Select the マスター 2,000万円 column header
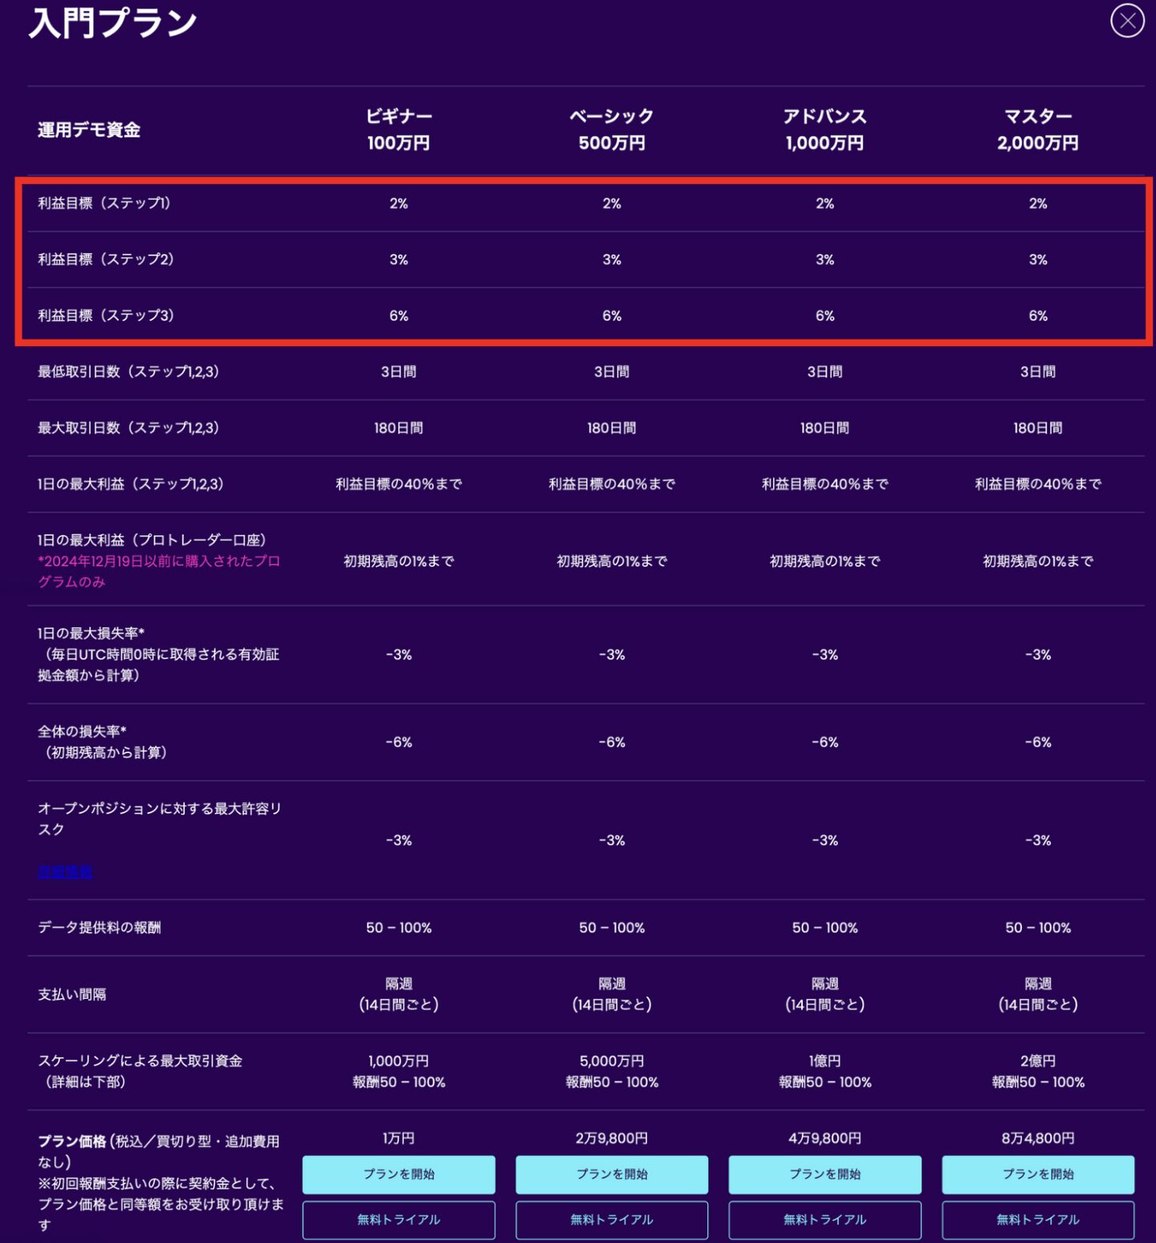 (1037, 129)
